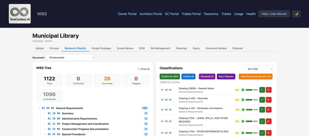The height and width of the screenshot is (137, 309).
Task: Collapse the 01 00 00 General Requirements node
Action: click(39, 108)
